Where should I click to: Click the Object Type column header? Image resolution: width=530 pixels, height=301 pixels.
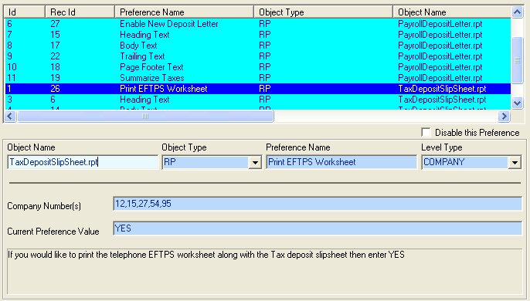point(323,12)
